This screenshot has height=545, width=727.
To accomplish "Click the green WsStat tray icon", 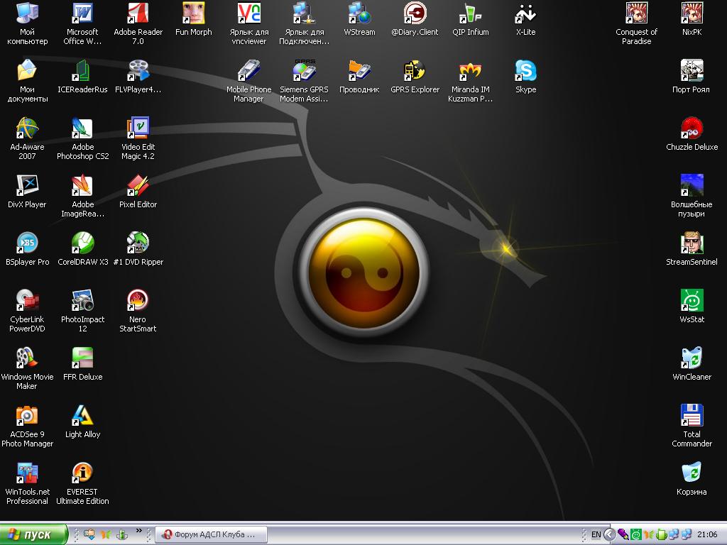I will (x=636, y=534).
